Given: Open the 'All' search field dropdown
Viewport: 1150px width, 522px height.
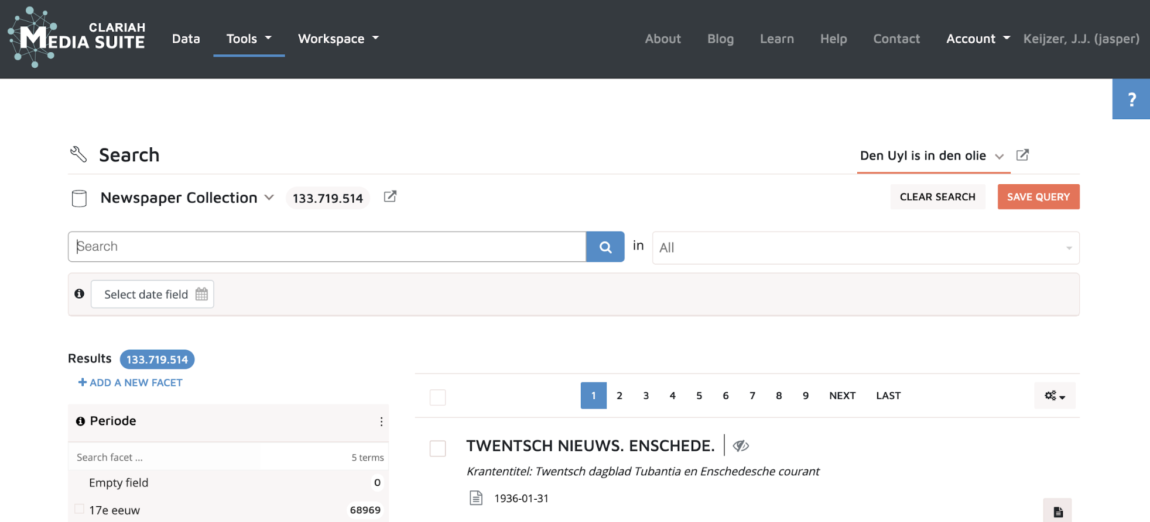Looking at the screenshot, I should point(865,248).
